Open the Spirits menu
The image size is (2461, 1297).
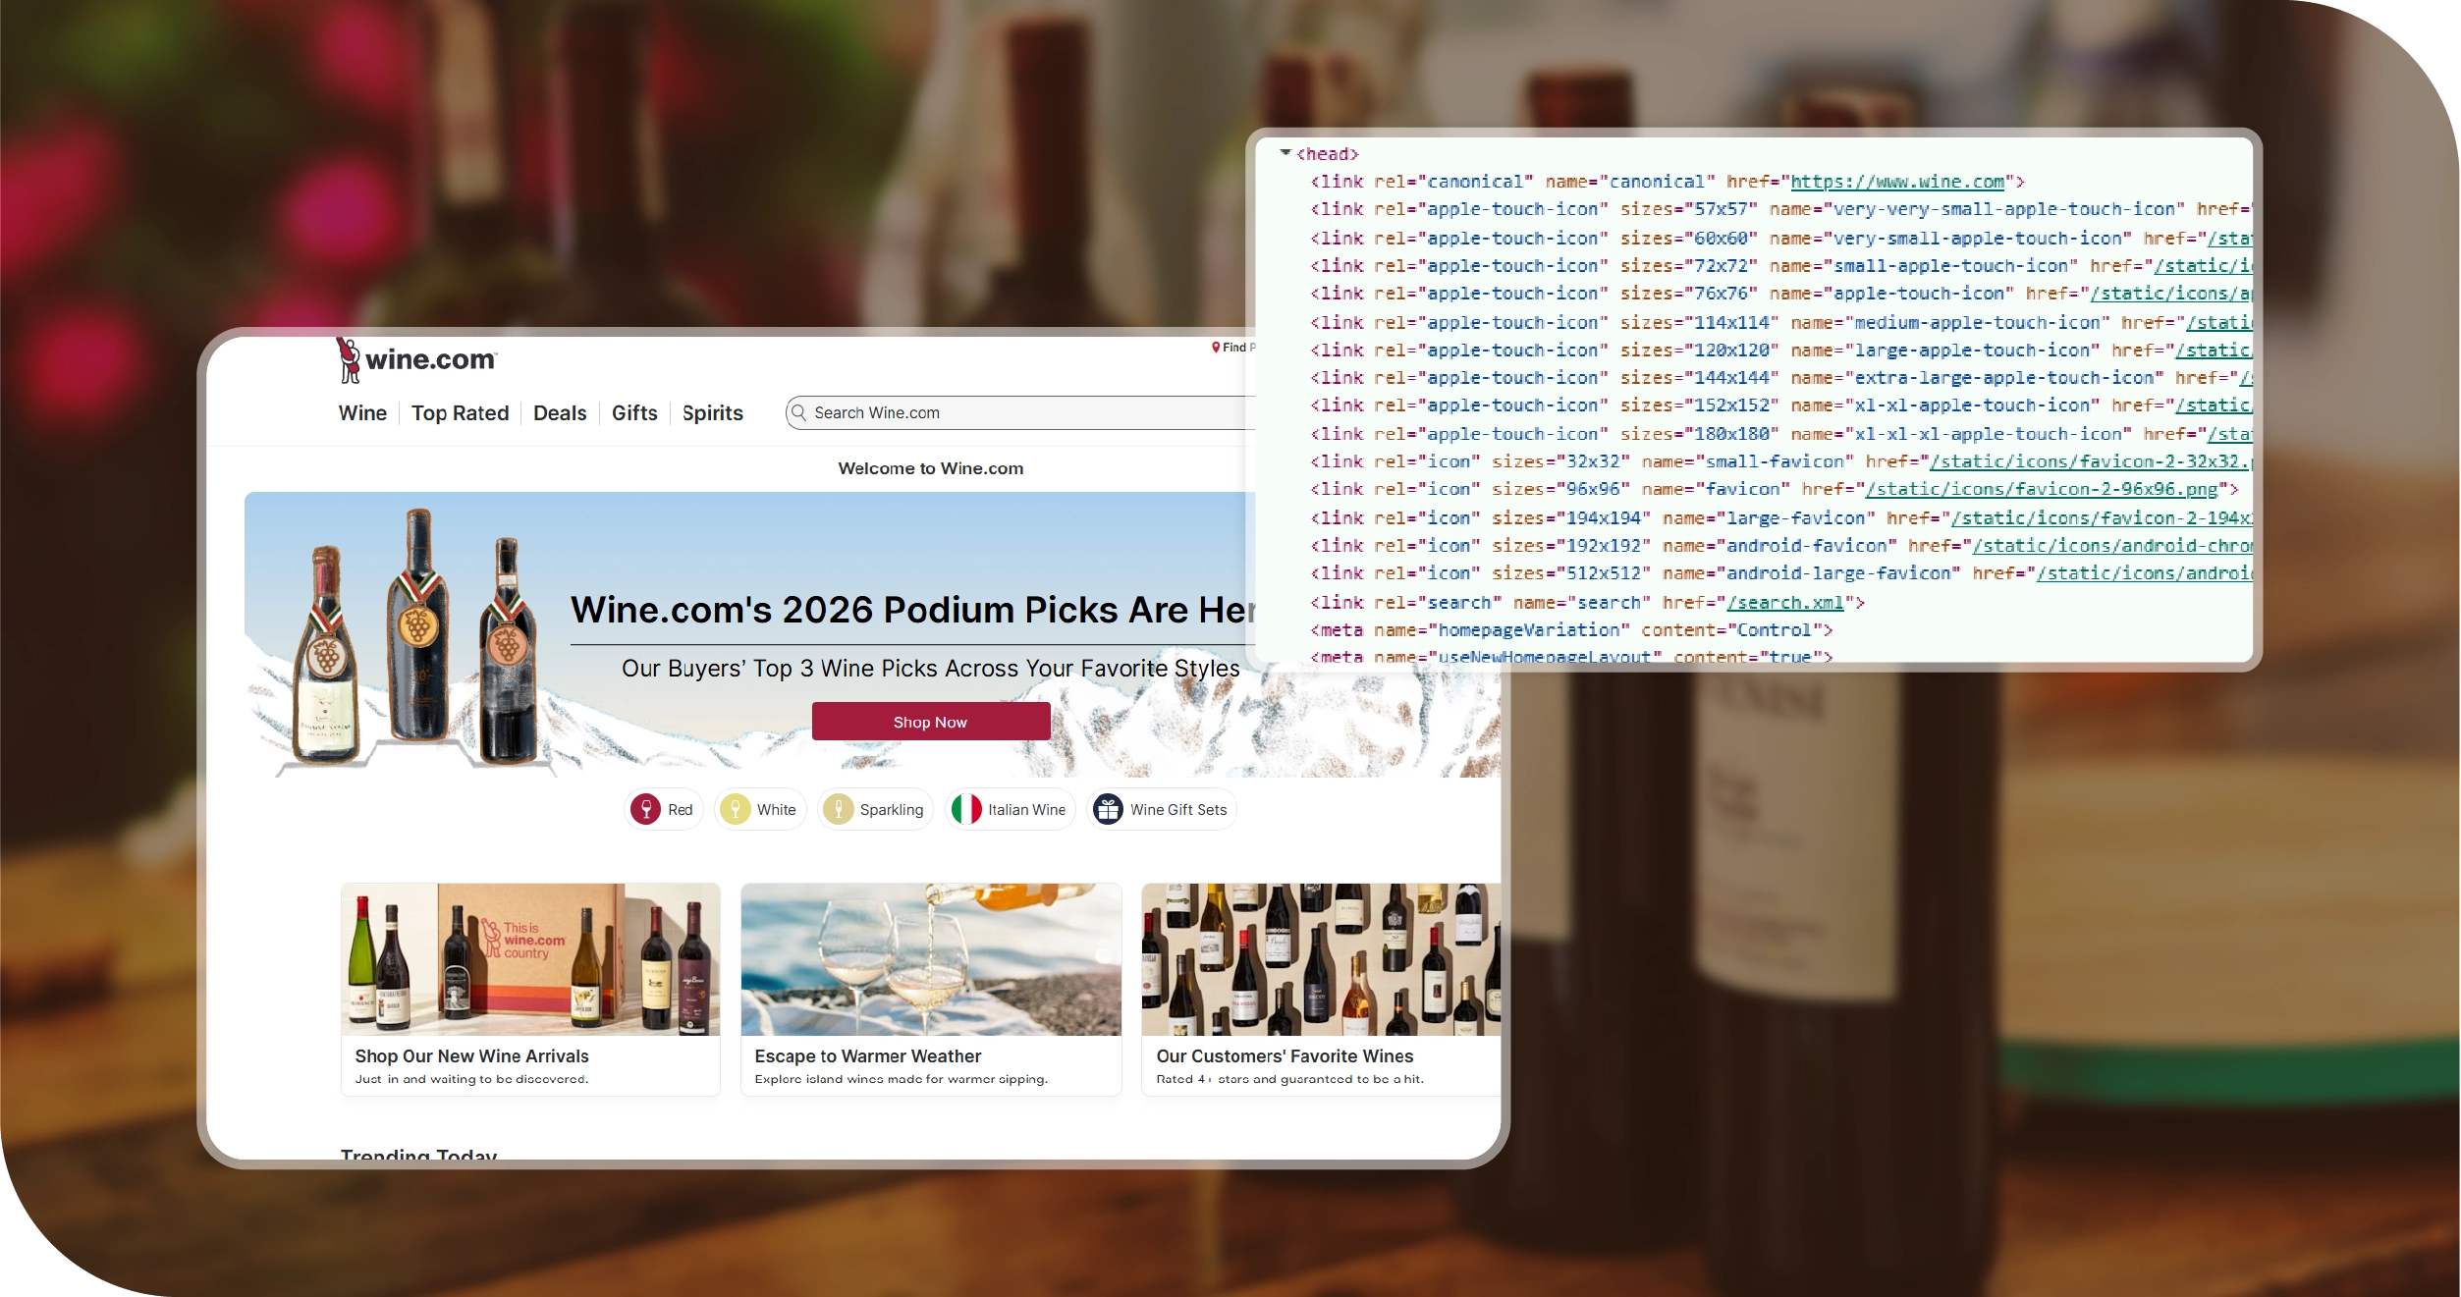[x=712, y=413]
